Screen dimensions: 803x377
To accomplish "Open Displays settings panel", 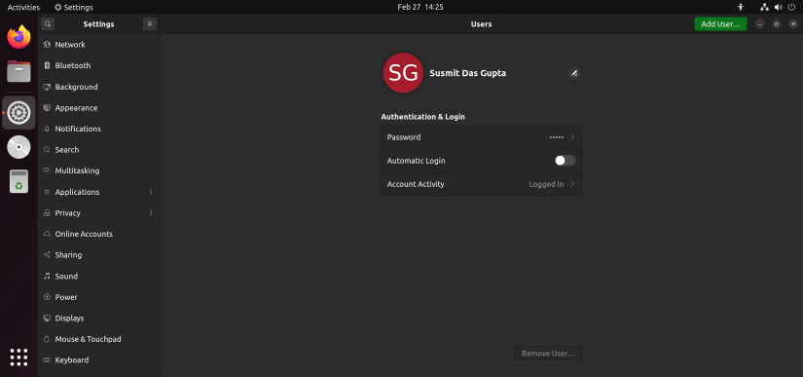I will [x=99, y=319].
